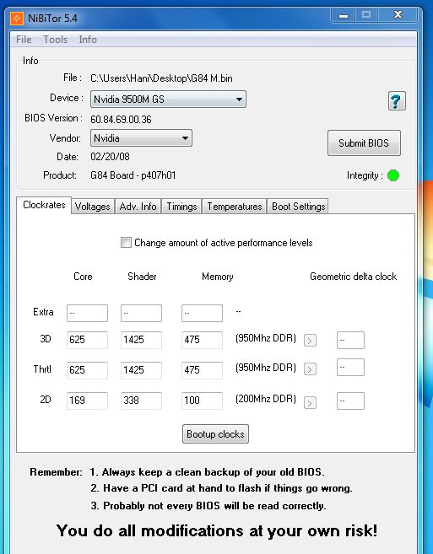
Task: Click the Bootup clocks button
Action: click(215, 434)
